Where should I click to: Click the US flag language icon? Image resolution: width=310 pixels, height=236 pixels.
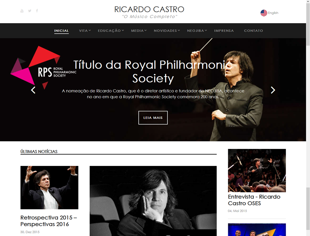coord(264,13)
